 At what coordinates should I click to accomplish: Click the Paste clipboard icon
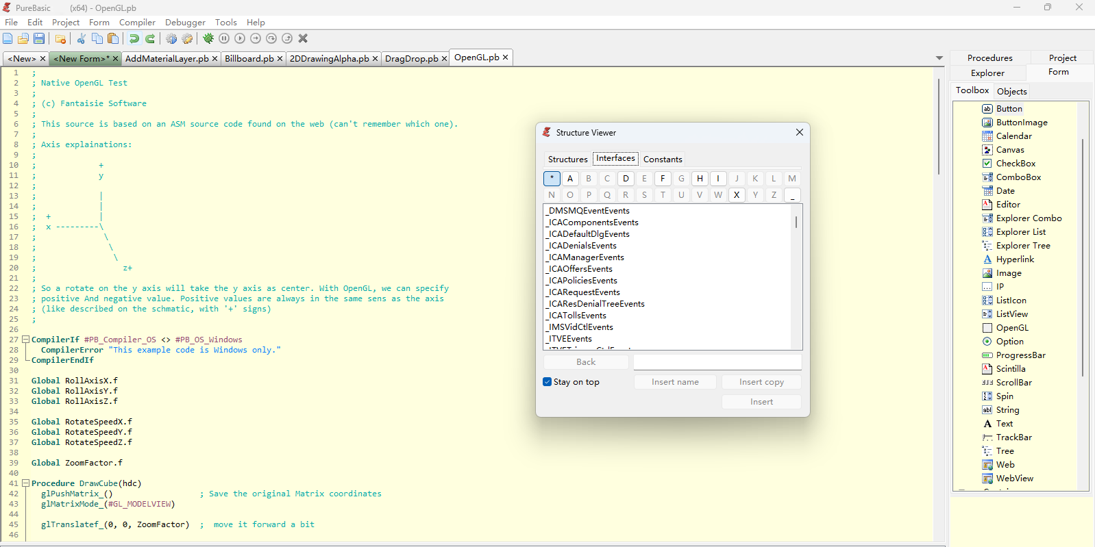[113, 39]
